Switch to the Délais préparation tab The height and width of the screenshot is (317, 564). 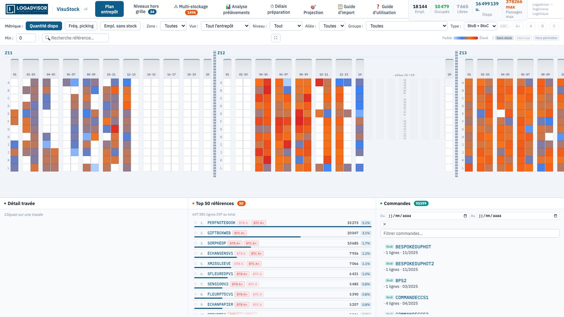(278, 9)
